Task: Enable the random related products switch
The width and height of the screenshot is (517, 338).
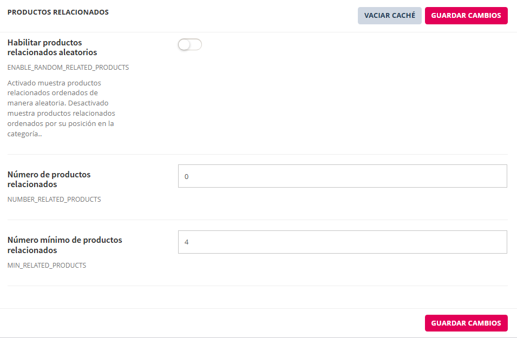Action: [189, 45]
